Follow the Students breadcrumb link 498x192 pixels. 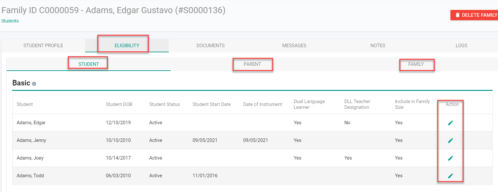point(10,21)
